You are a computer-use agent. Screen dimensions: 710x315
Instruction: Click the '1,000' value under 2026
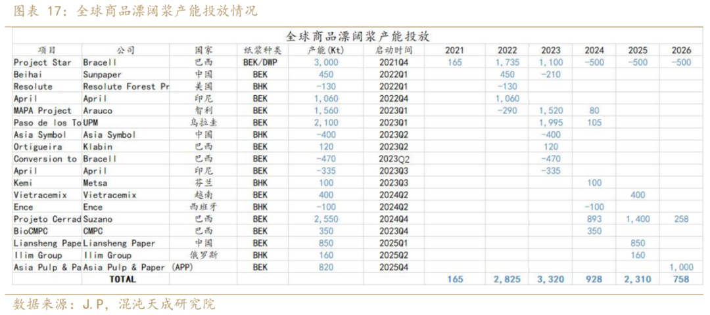682,268
